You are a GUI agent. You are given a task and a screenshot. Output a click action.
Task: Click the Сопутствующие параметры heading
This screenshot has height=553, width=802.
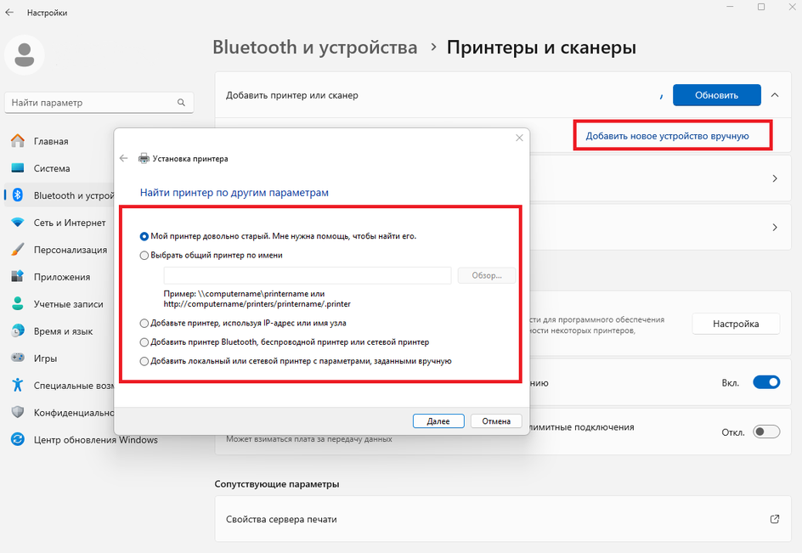tap(277, 484)
